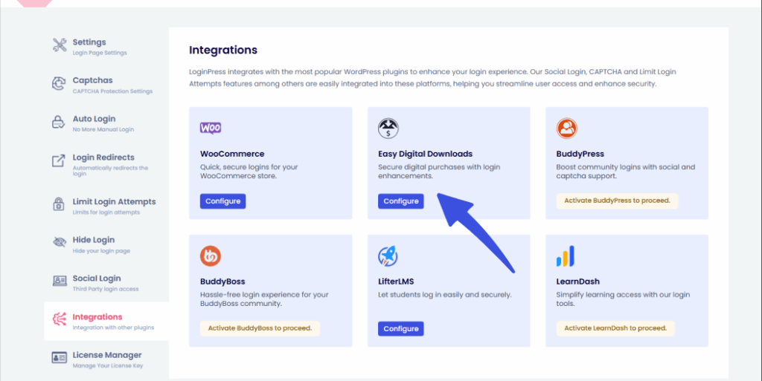Click the Easy Digital Downloads logo
762x381 pixels.
tap(388, 128)
